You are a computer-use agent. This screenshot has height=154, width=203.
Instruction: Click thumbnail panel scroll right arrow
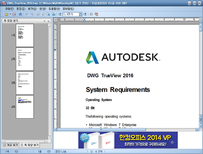click(x=46, y=141)
